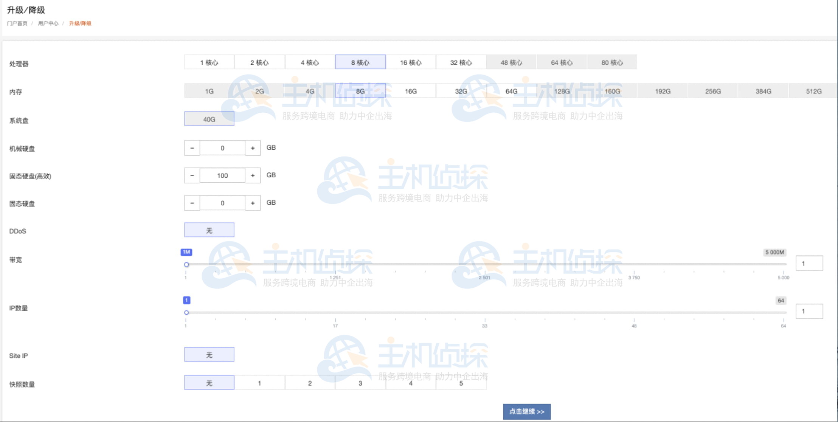The width and height of the screenshot is (838, 422).
Task: Go to 用户中心 breadcrumb link
Action: [48, 23]
